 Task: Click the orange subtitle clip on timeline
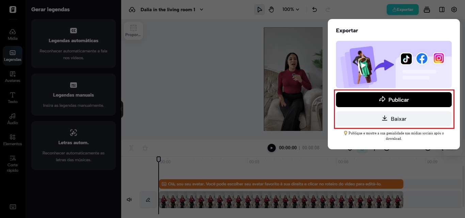281,184
